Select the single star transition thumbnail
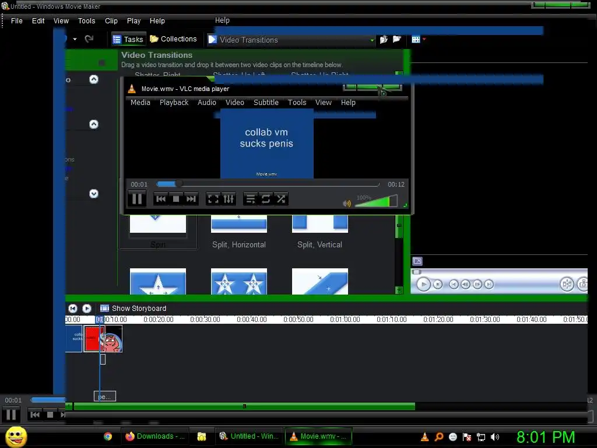Viewport: 597px width, 448px height. pos(158,282)
